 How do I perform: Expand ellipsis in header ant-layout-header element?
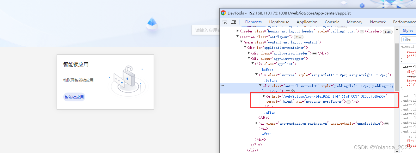[362, 31]
